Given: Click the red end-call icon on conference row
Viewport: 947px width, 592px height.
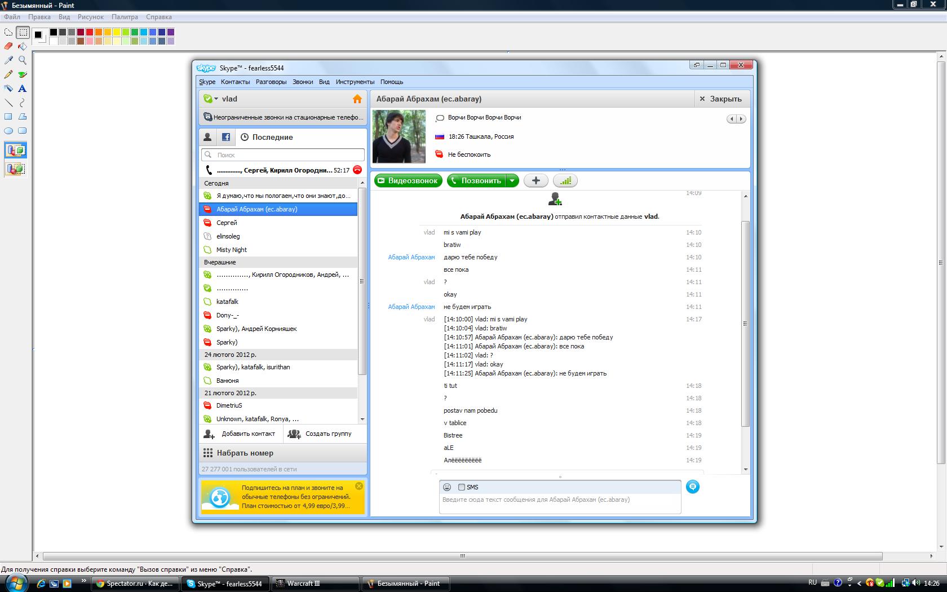Looking at the screenshot, I should click(x=357, y=170).
